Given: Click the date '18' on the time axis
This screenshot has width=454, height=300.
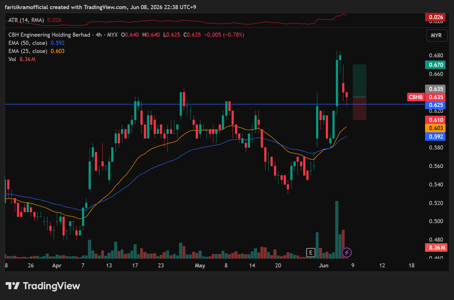Looking at the screenshot, I should click(411, 266).
